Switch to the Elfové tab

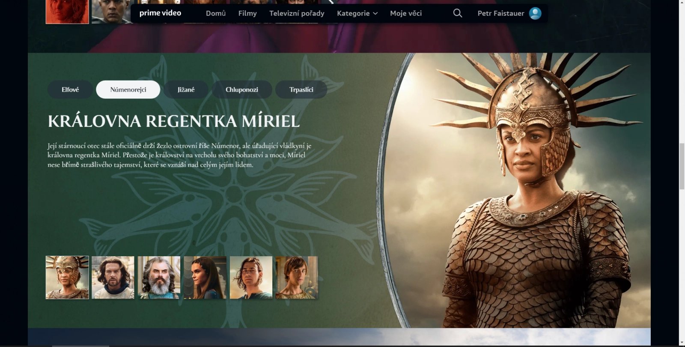(70, 90)
